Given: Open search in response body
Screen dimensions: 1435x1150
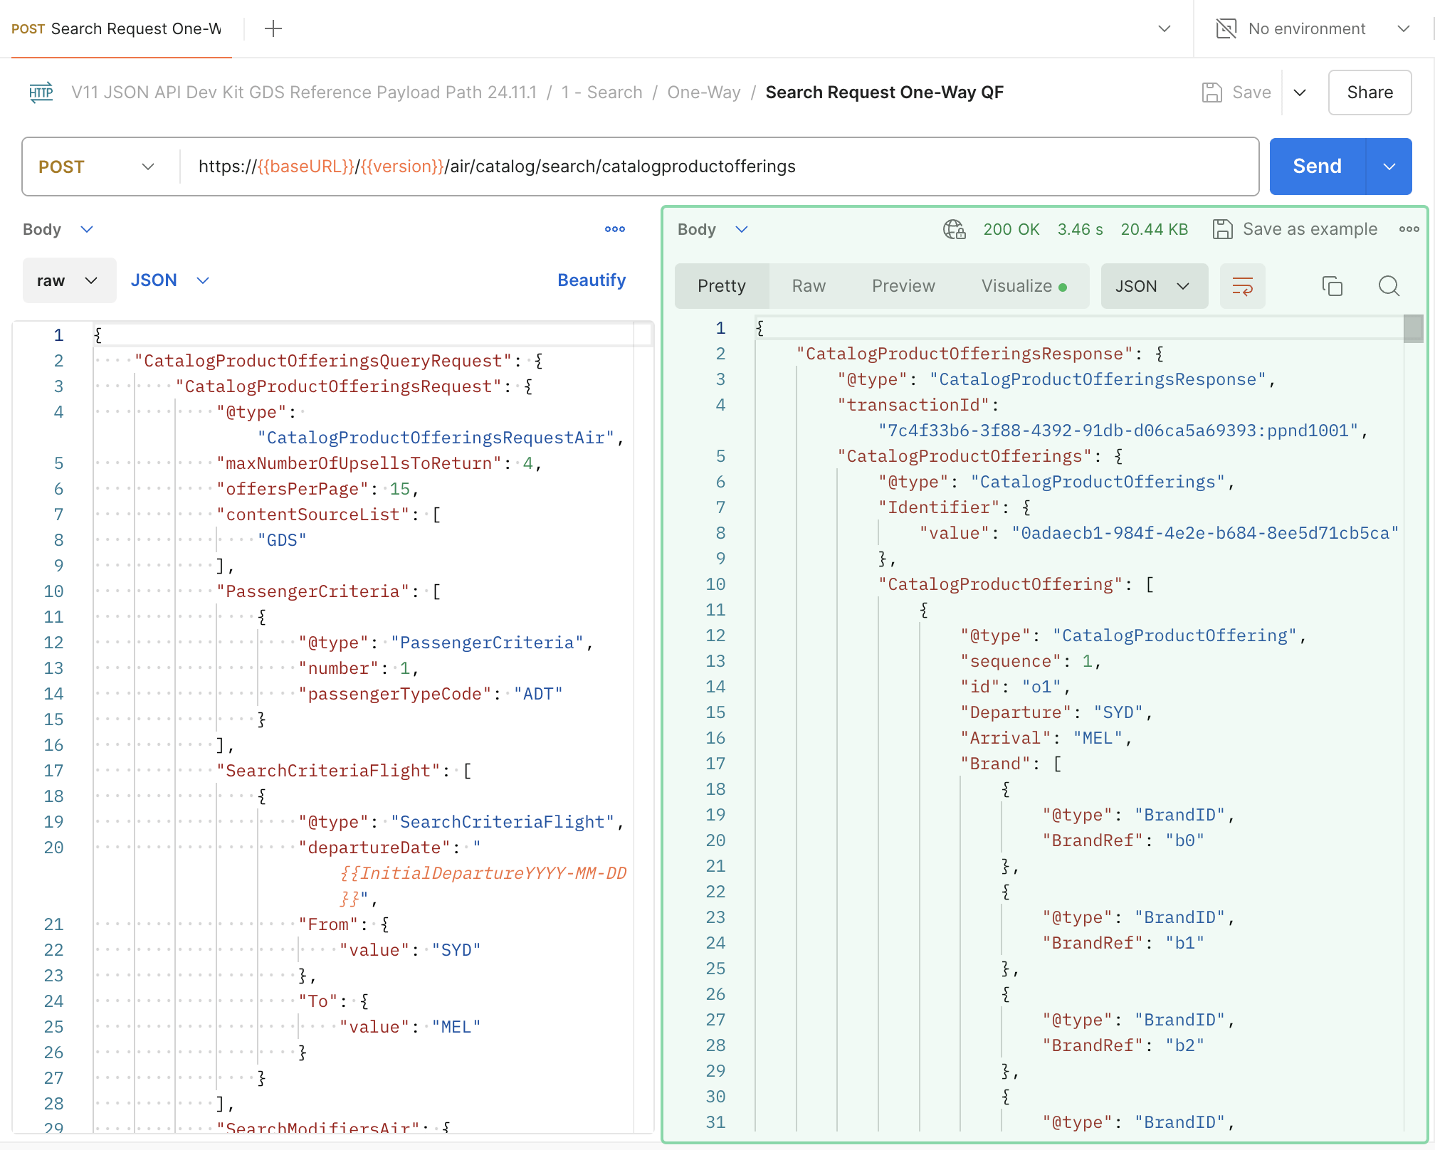Looking at the screenshot, I should (1389, 286).
